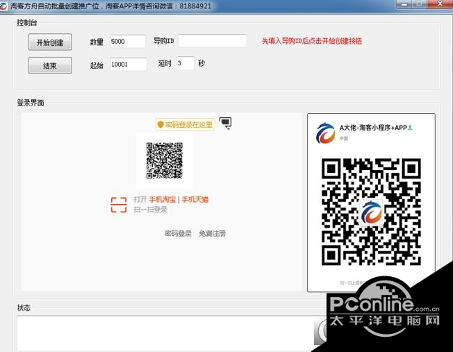This screenshot has height=352, width=453.
Task: Click the A大佬 profile logo avatar
Action: pyautogui.click(x=326, y=133)
